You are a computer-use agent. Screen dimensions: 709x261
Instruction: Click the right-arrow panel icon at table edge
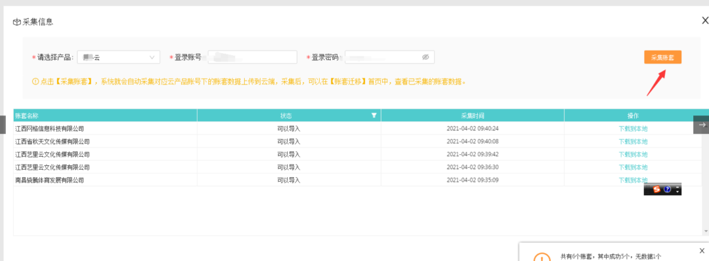pyautogui.click(x=701, y=125)
